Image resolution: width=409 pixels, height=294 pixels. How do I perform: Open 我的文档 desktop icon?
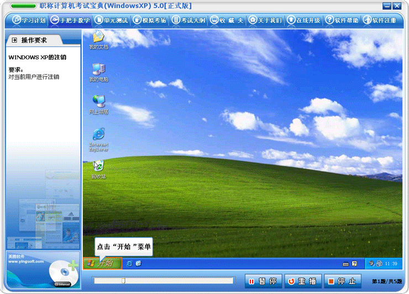pos(98,38)
